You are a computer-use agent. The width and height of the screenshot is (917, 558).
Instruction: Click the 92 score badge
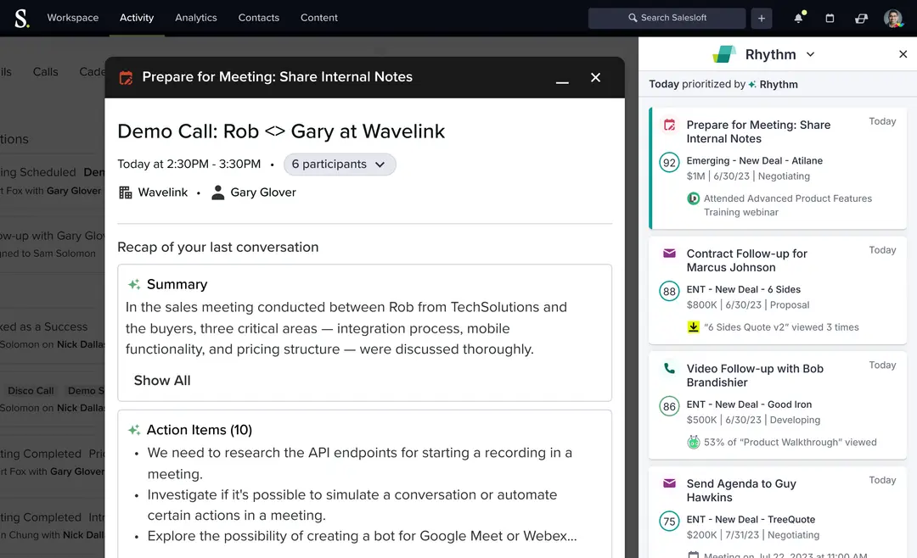(x=670, y=163)
